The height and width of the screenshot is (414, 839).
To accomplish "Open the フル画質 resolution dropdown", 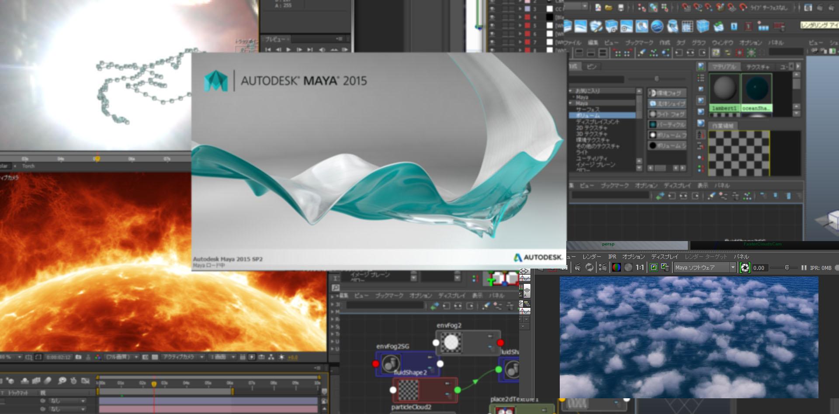I will [x=120, y=357].
